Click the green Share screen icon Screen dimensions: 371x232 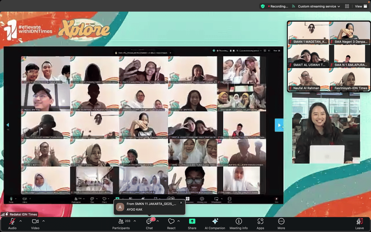tap(192, 221)
